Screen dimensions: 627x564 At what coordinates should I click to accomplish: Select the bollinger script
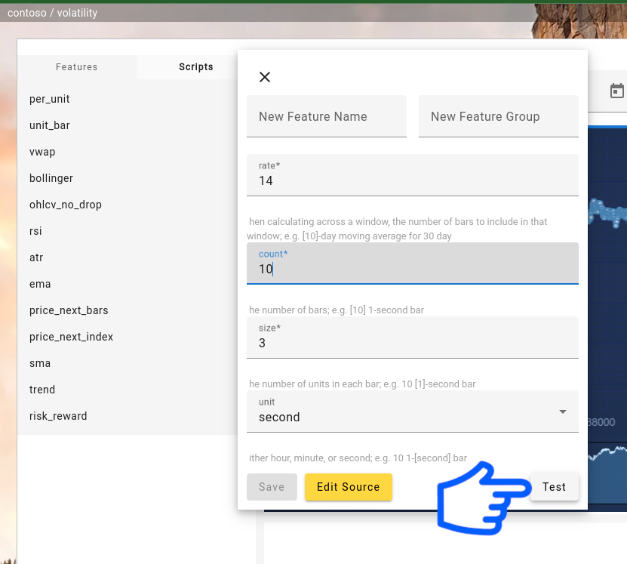point(51,178)
